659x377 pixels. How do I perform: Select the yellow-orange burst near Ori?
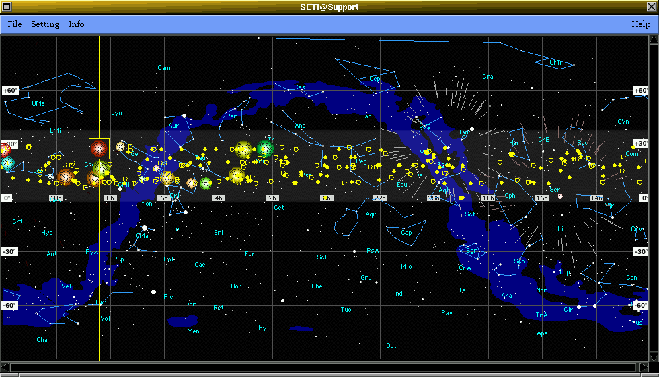click(167, 178)
